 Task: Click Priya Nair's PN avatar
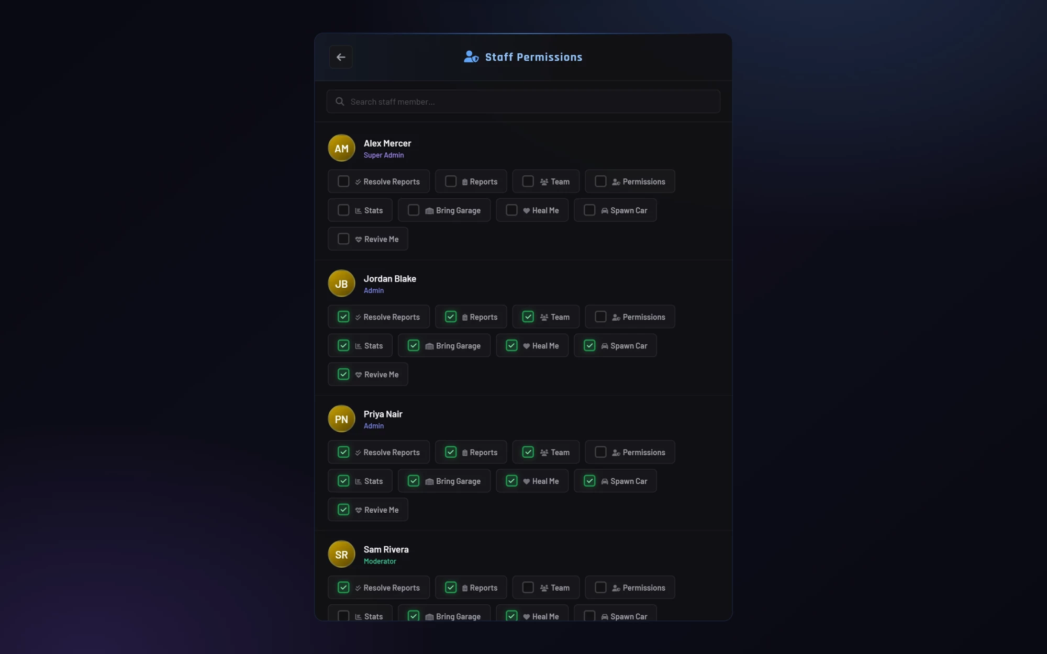[x=341, y=419]
